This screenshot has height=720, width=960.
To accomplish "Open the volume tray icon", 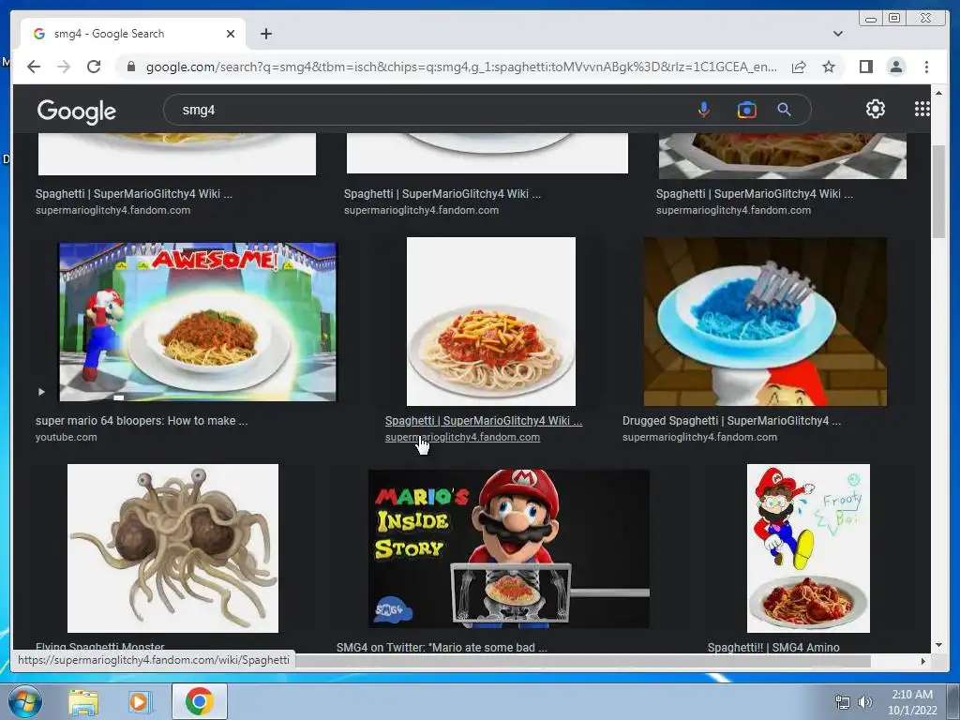I will pyautogui.click(x=865, y=702).
